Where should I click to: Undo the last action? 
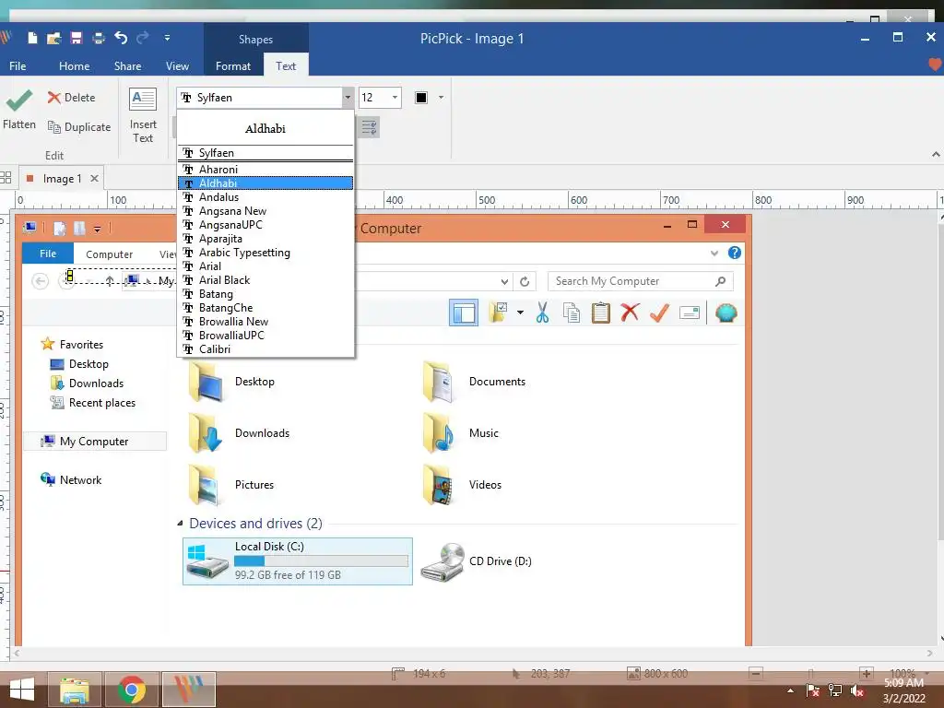121,39
